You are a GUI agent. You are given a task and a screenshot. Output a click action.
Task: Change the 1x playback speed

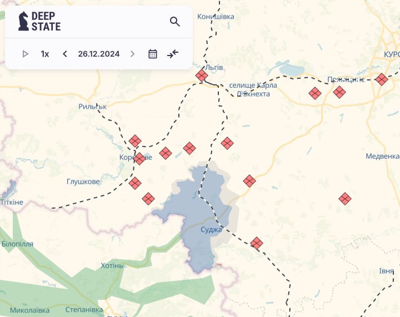(x=45, y=54)
